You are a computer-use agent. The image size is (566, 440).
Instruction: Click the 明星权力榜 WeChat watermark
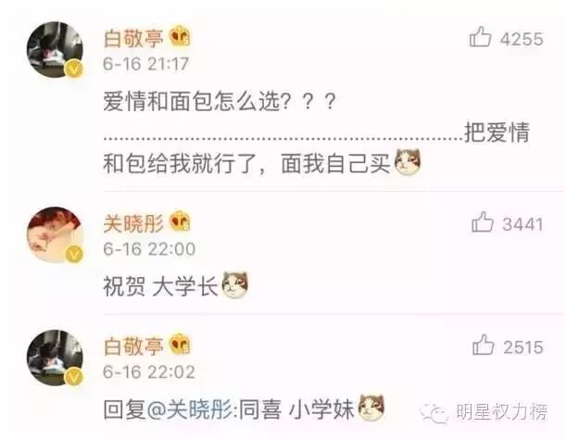(x=484, y=412)
